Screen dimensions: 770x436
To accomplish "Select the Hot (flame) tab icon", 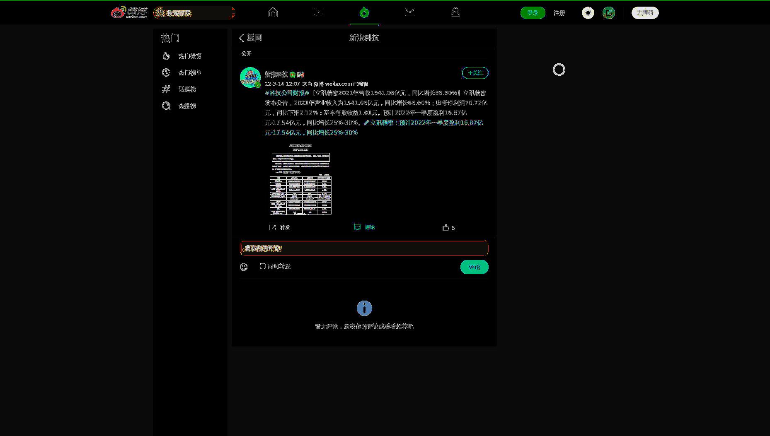I will [x=364, y=12].
